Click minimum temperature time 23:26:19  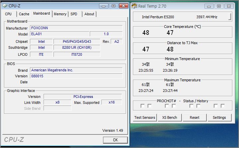(170, 70)
